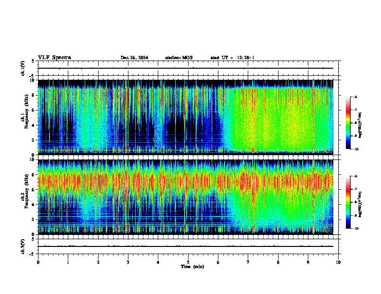Click the 'ch.1(V)' axis label

pyautogui.click(x=23, y=68)
